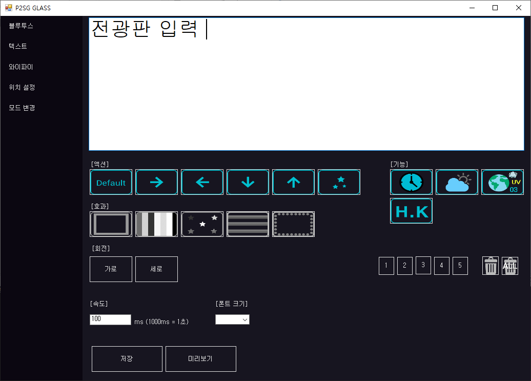Apply the horizontal lines effect
Image resolution: width=531 pixels, height=381 pixels.
tap(248, 224)
